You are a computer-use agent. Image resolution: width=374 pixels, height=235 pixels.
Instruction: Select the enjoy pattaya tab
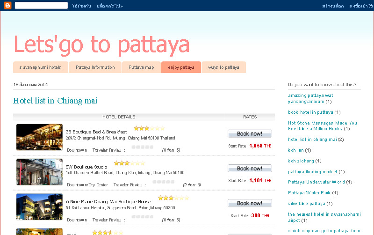pos(181,67)
